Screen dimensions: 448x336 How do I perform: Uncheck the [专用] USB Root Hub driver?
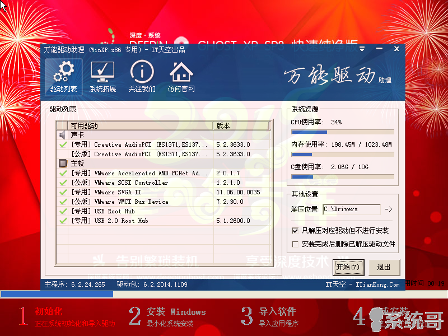(x=63, y=211)
